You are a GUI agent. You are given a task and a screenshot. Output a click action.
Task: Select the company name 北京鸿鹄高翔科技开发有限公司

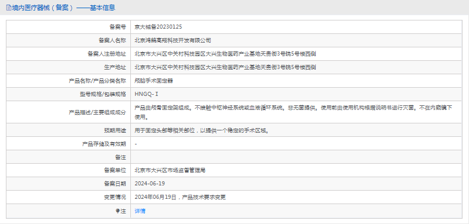173,40
